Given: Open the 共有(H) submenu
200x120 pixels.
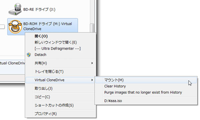Looking at the screenshot, I should [x=61, y=63].
